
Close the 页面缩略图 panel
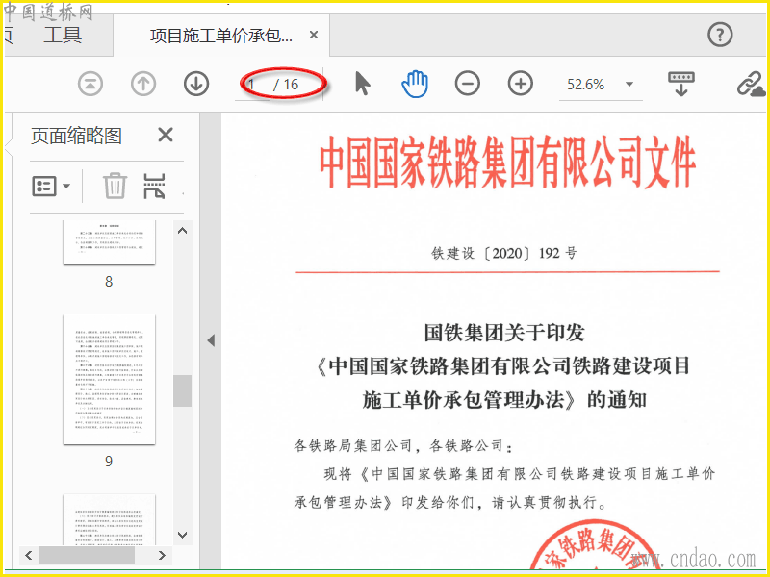coord(166,135)
